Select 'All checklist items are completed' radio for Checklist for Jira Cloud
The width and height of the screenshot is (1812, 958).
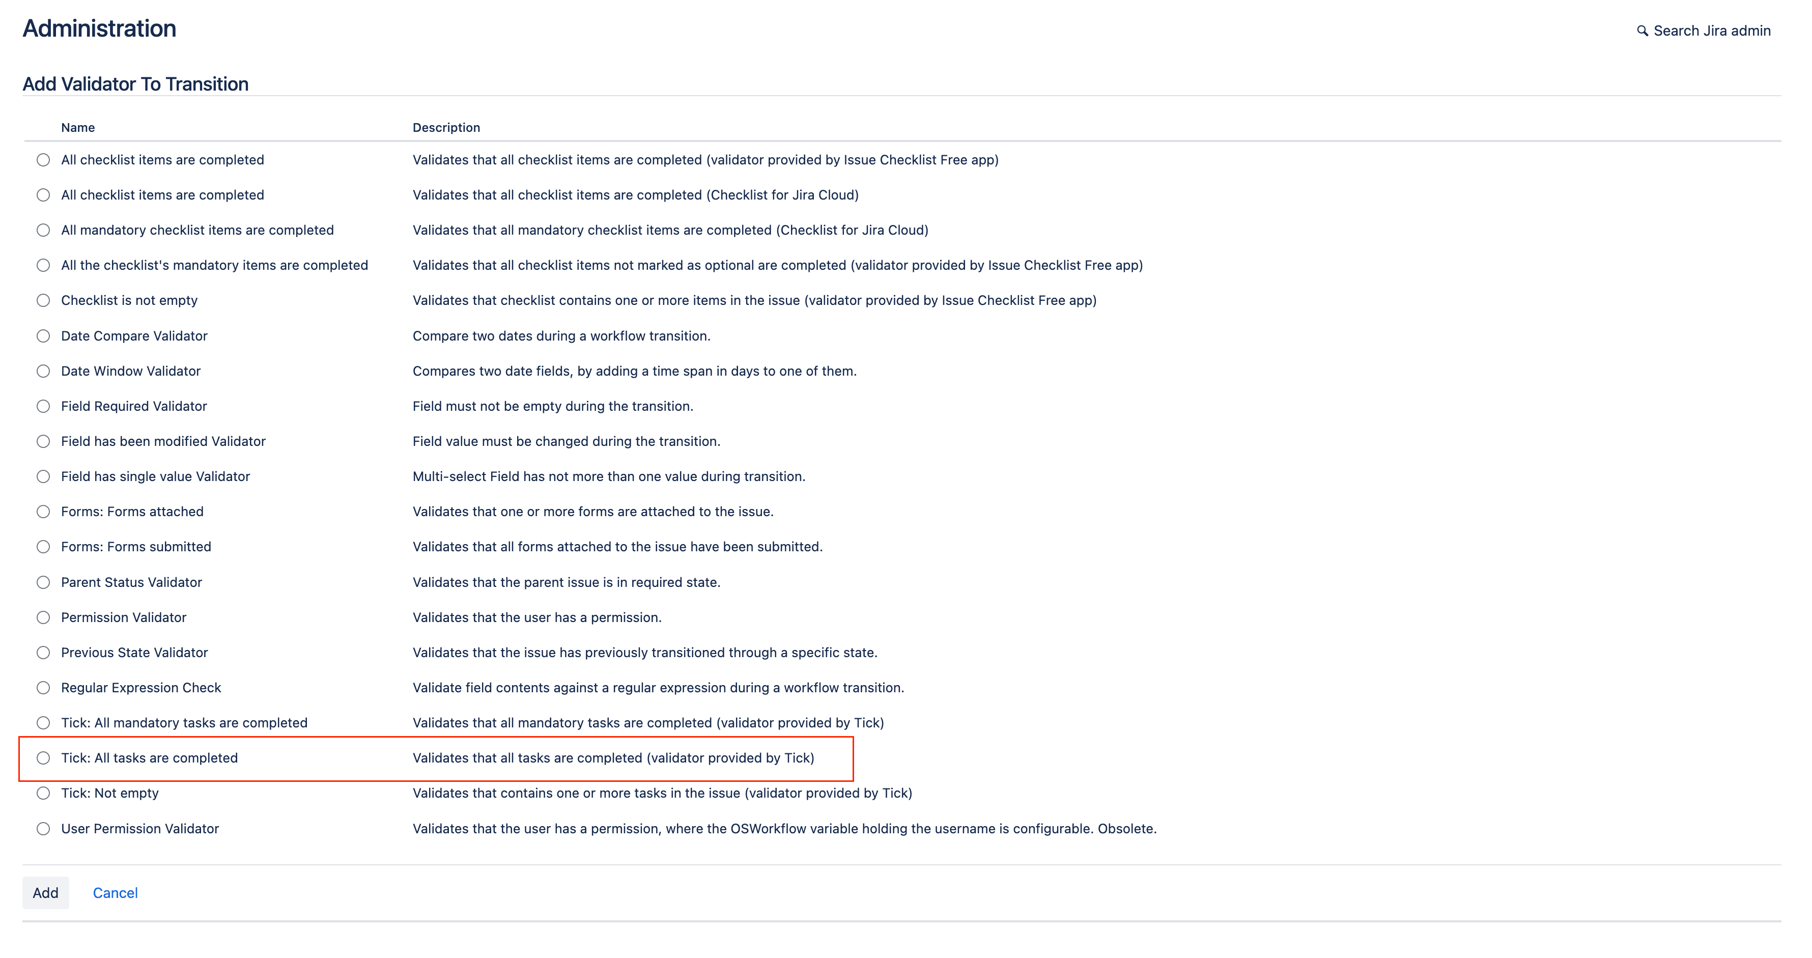pos(44,195)
